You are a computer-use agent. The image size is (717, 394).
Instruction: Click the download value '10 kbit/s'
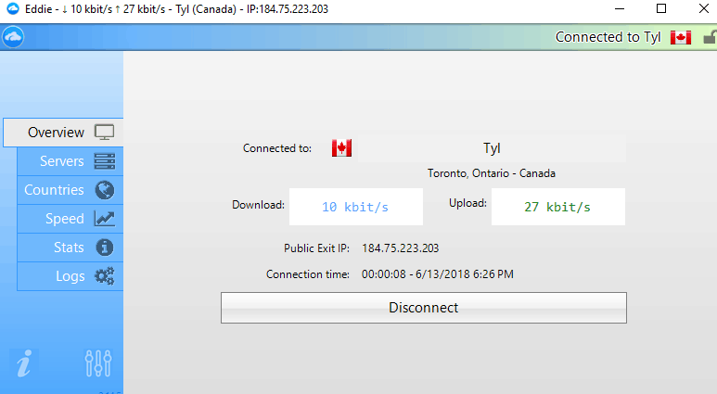[x=356, y=207]
